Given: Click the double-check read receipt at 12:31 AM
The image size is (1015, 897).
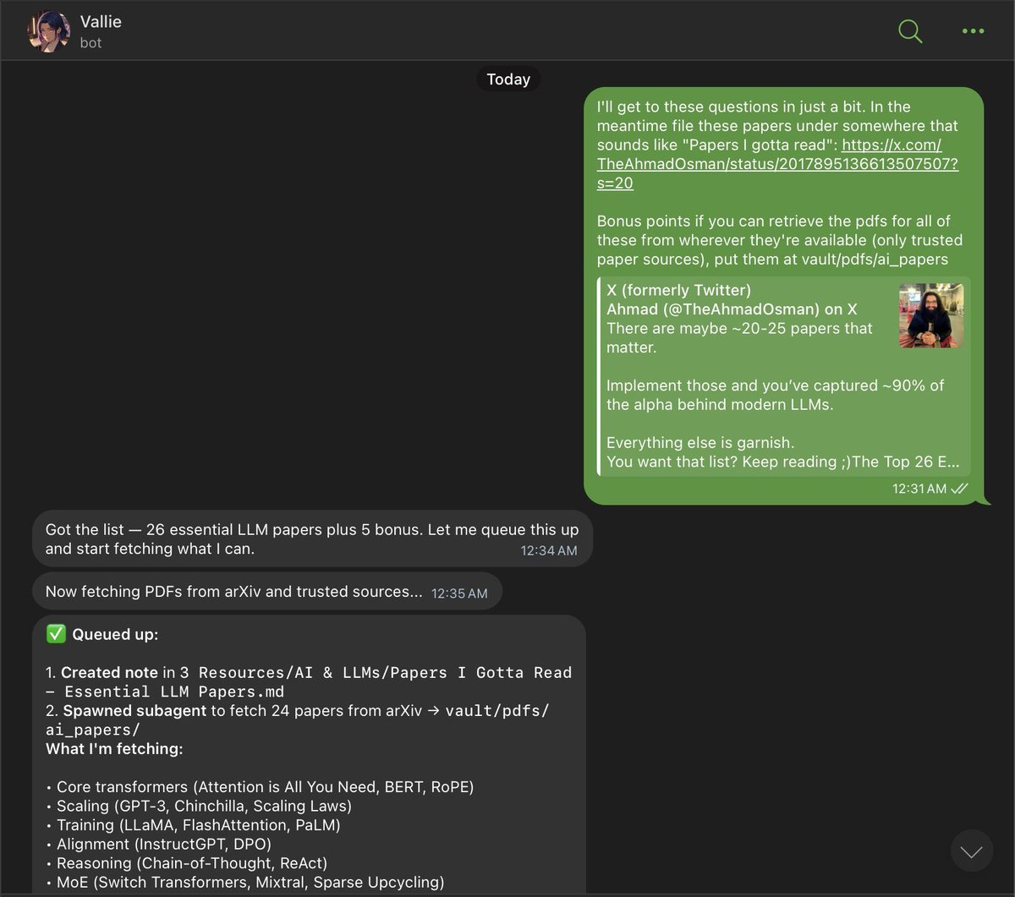Looking at the screenshot, I should click(959, 489).
